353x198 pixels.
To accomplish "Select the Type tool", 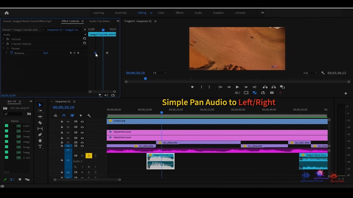I will (40, 147).
